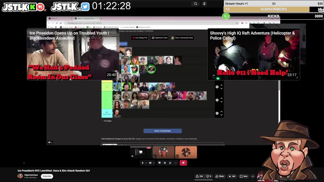Click the Twitter bird icon next to JSTLK
Viewport: 324px width, 182px height.
click(86, 7)
